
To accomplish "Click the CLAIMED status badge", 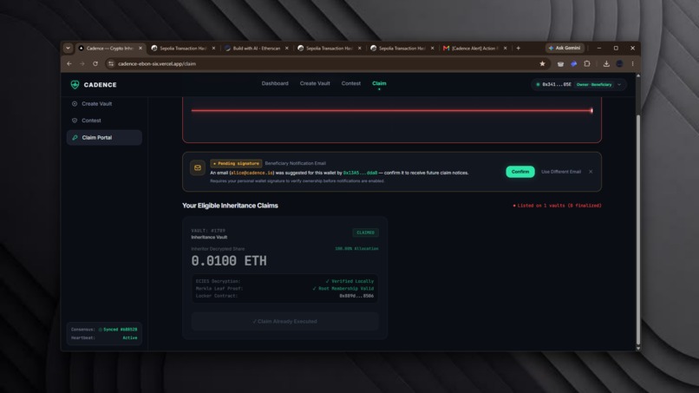I will click(x=366, y=233).
